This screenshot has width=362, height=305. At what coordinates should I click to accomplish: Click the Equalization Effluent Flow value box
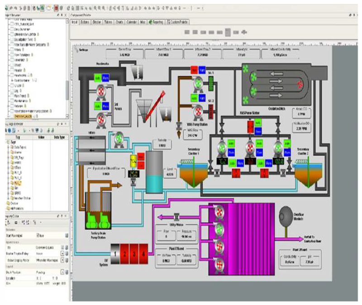click(106, 174)
